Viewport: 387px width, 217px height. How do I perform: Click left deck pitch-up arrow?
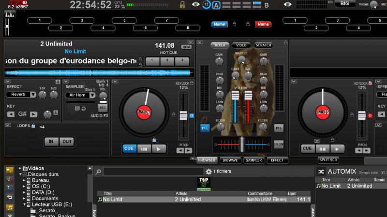pyautogui.click(x=188, y=150)
